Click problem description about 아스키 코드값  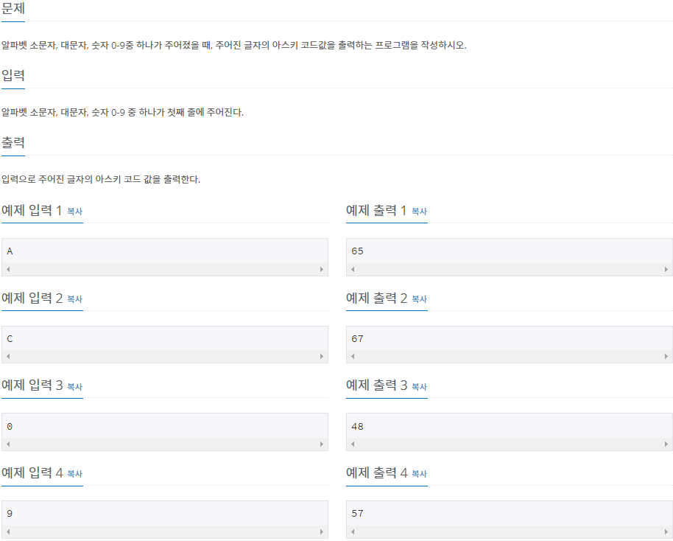[x=234, y=45]
